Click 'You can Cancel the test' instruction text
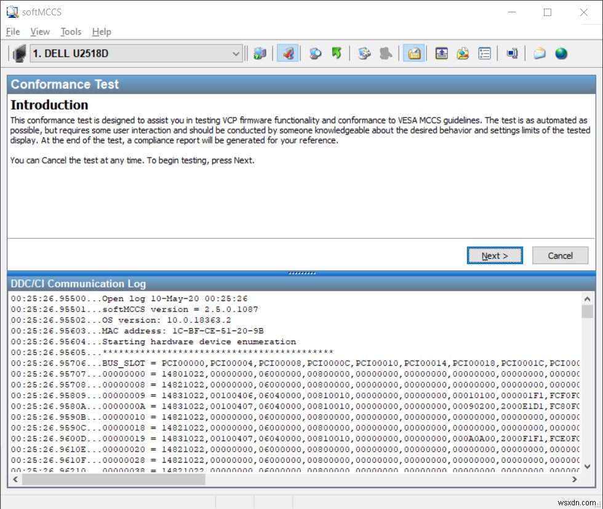Screen dimensions: 603x509 pyautogui.click(x=132, y=161)
